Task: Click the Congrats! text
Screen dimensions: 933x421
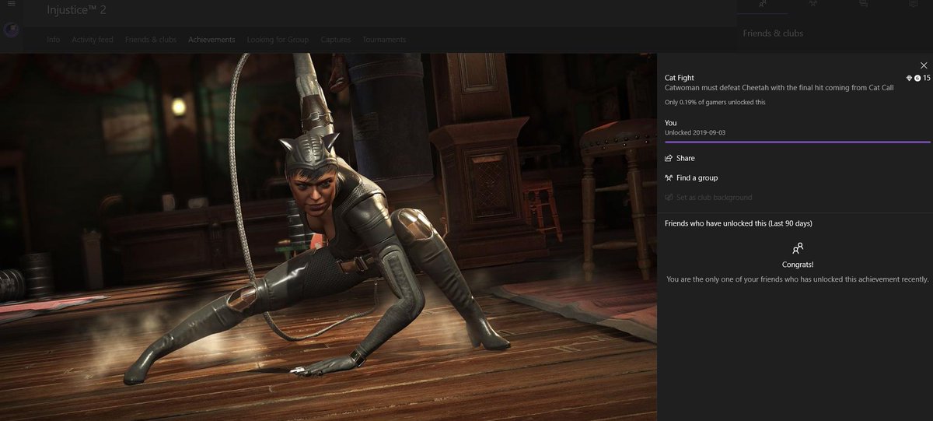Action: point(798,265)
